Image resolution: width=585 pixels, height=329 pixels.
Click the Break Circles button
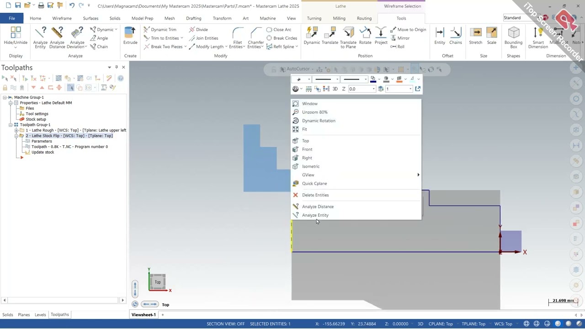[282, 38]
